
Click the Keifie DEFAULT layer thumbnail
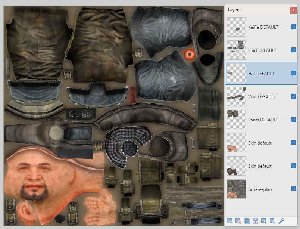(x=237, y=27)
